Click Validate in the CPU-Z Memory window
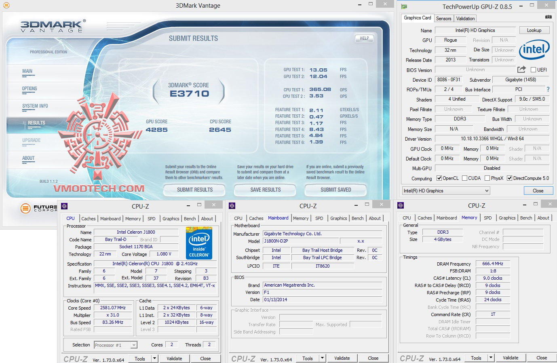Screen dimensions: 557x363 click(x=511, y=358)
